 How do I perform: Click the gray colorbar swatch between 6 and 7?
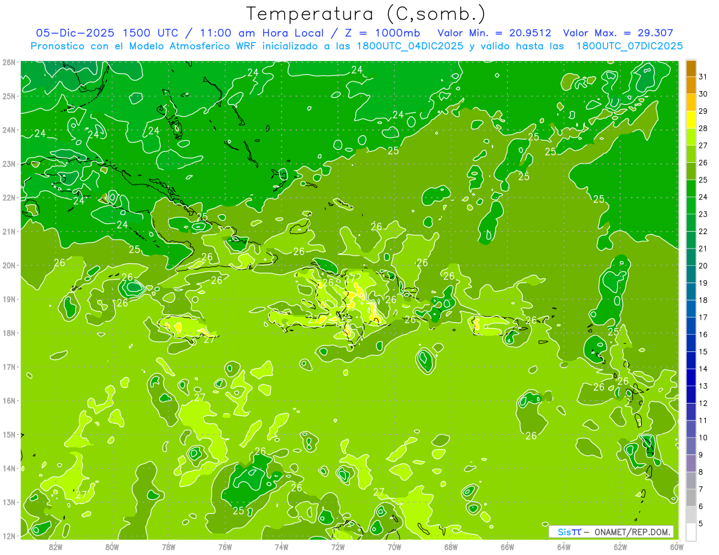click(x=691, y=498)
